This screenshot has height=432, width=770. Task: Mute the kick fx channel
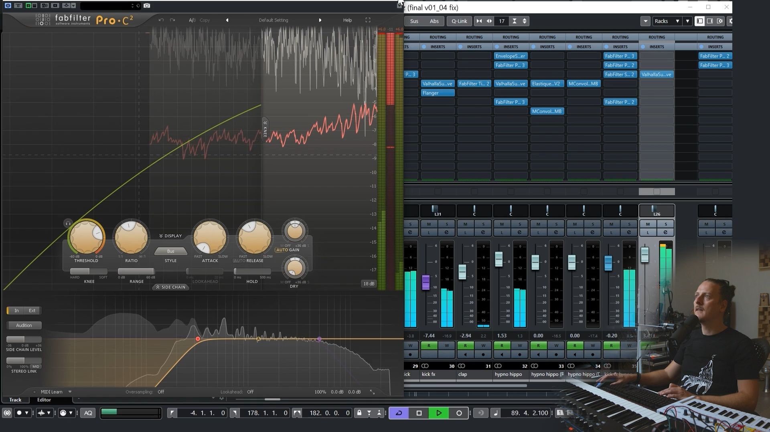coord(429,224)
